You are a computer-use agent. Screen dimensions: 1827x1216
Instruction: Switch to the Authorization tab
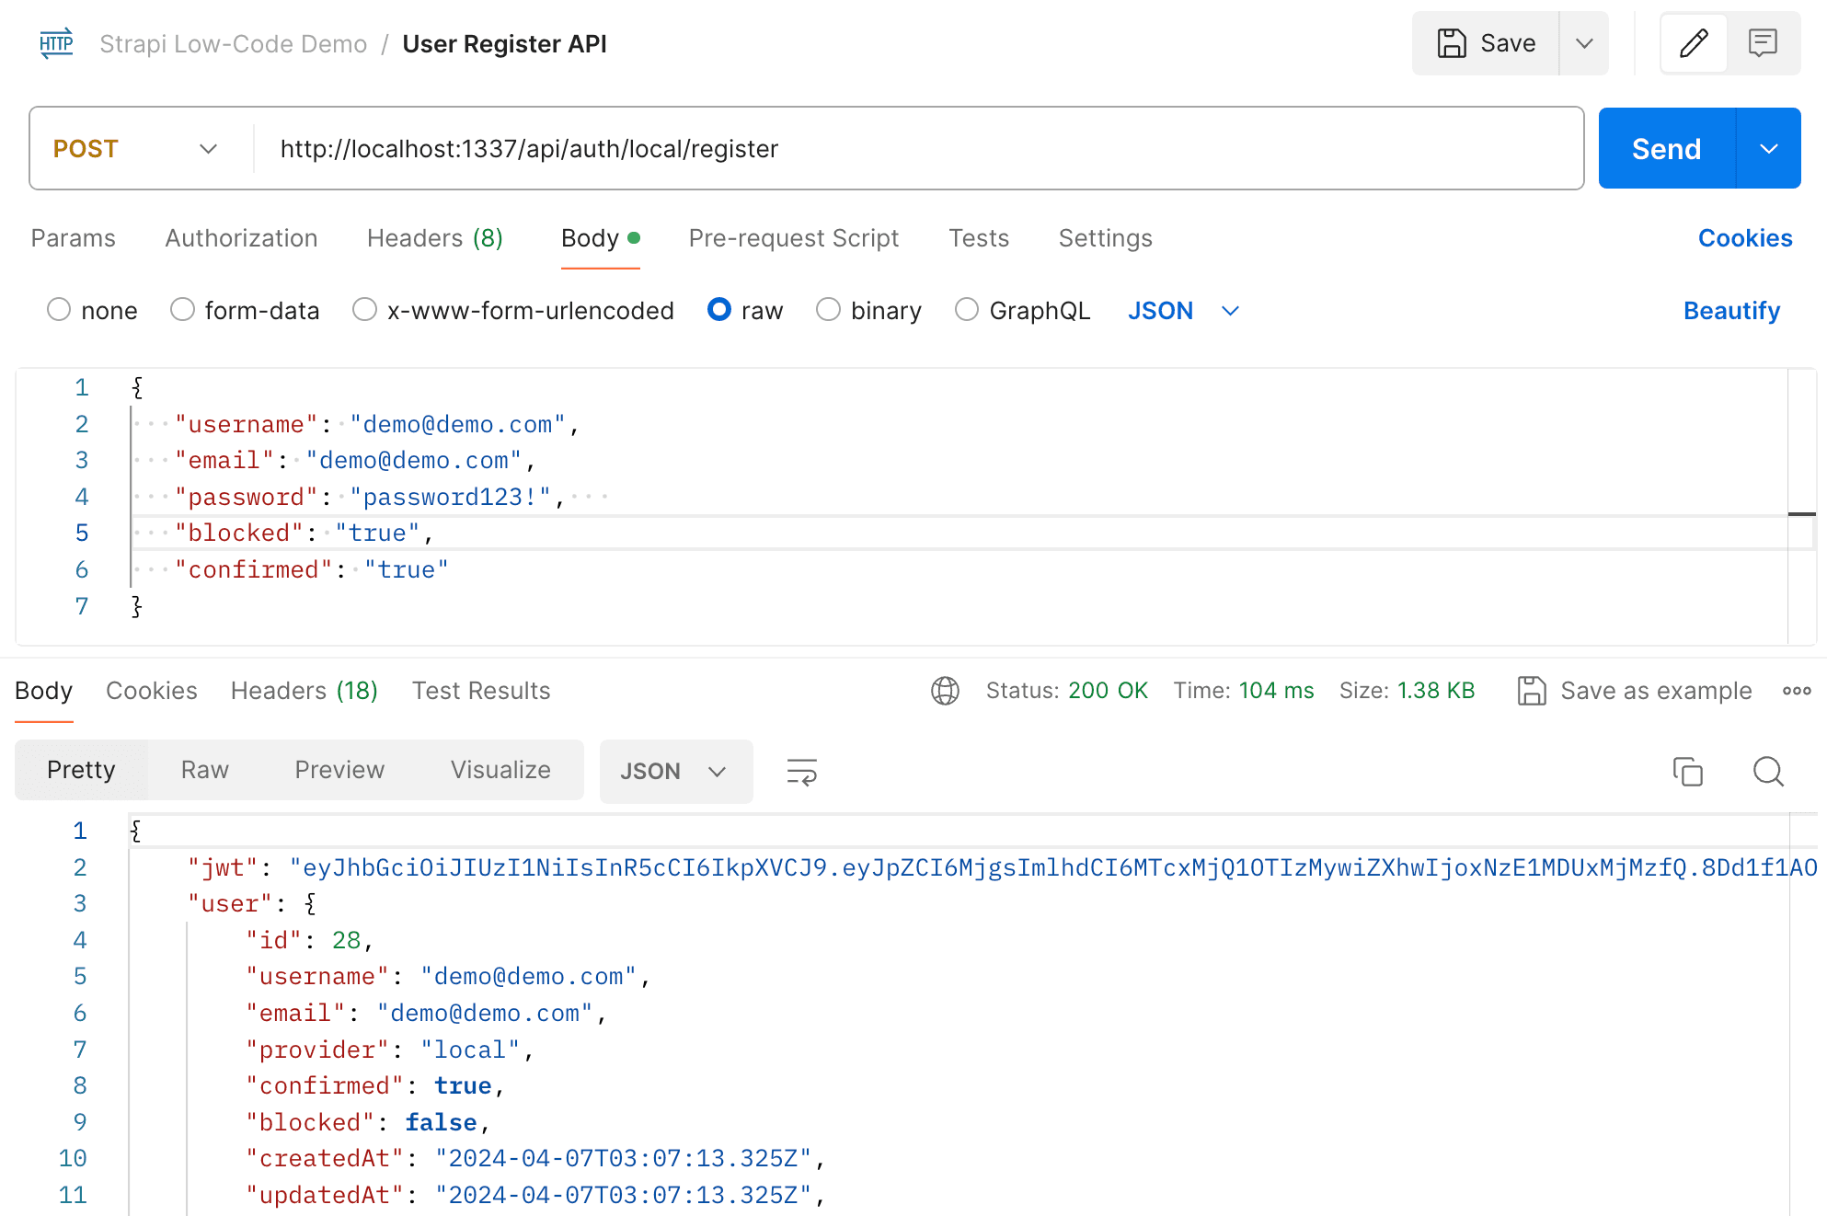pos(241,238)
